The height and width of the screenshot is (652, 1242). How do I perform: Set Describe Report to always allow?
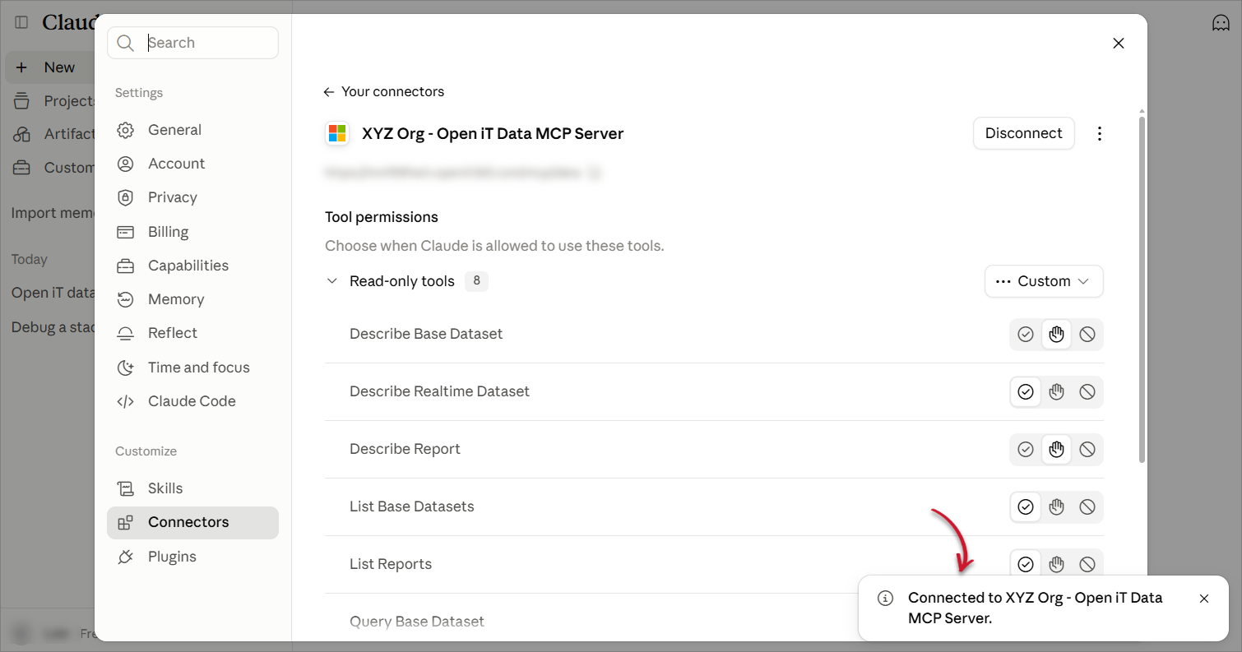(x=1026, y=450)
